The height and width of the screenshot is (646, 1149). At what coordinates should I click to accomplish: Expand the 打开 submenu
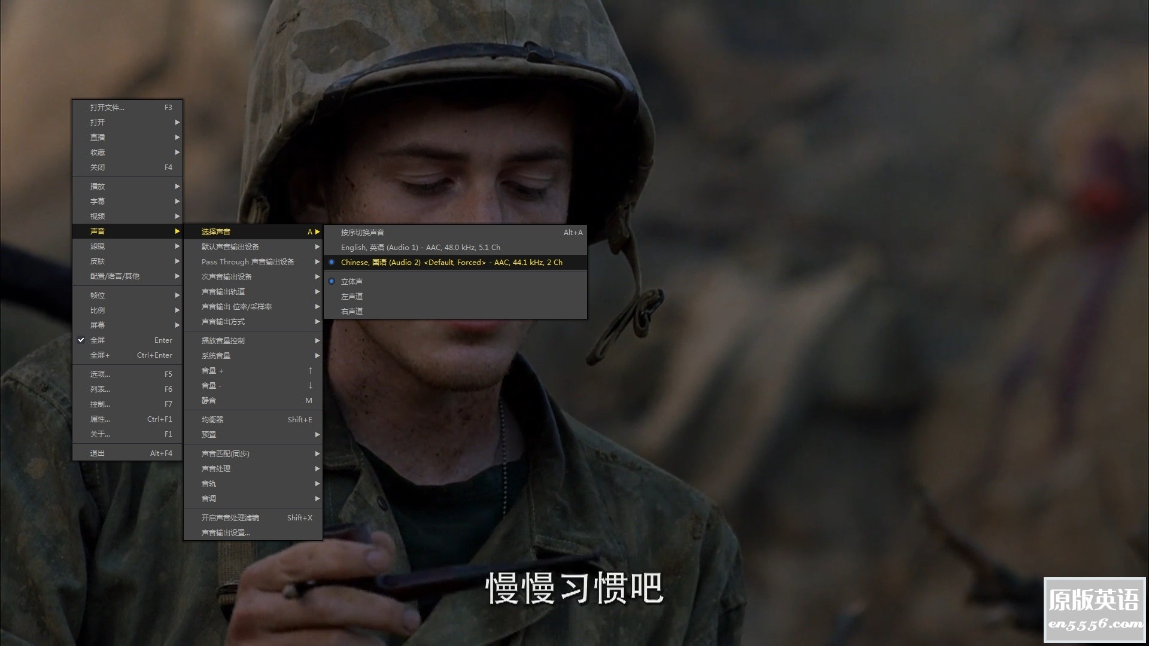tap(127, 122)
